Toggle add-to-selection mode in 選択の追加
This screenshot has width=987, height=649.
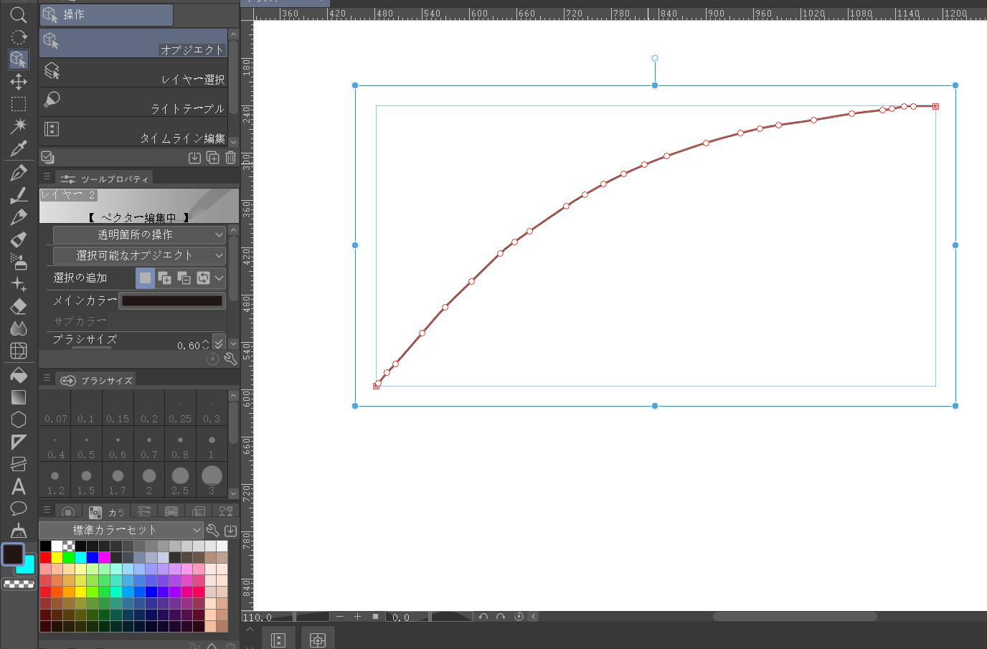[164, 278]
